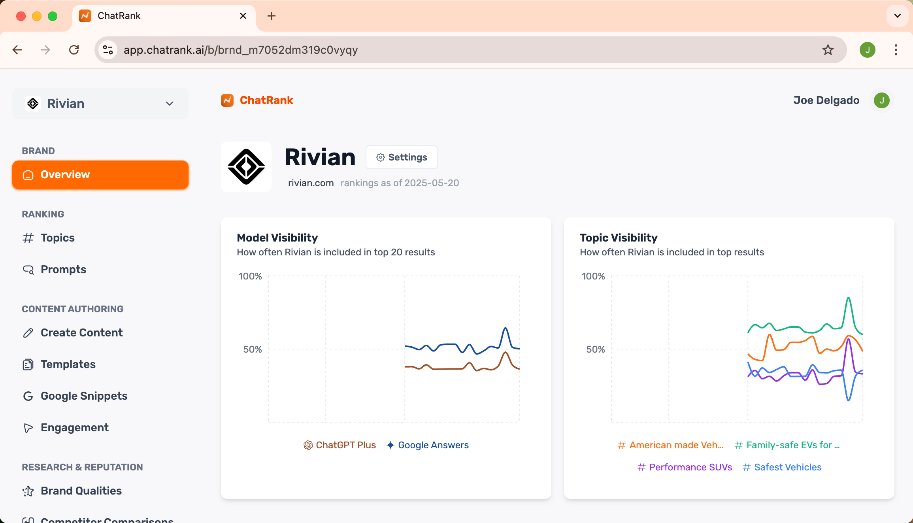
Task: Click the Google G icon in sidebar
Action: [28, 396]
